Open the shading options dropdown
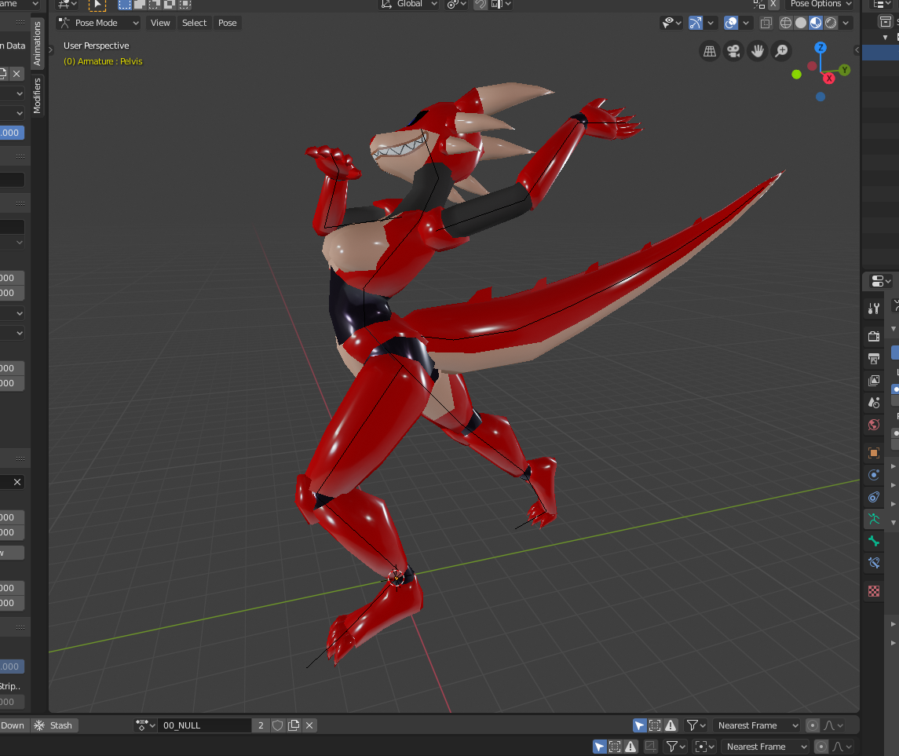Screen dimensions: 899x756 pos(846,23)
